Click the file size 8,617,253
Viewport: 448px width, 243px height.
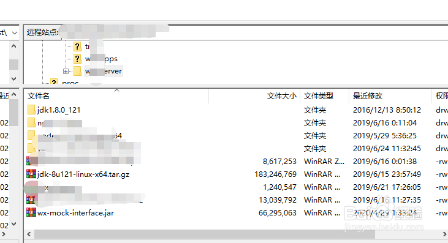279,162
